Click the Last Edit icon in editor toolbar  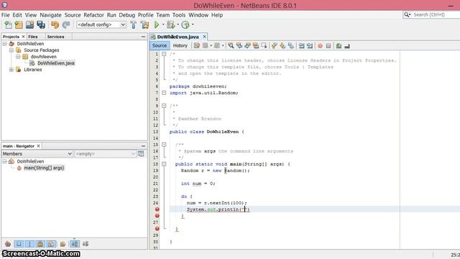pos(197,46)
